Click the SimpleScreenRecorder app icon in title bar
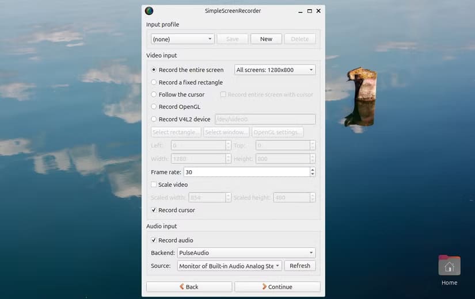Image resolution: width=475 pixels, height=299 pixels. [x=149, y=11]
